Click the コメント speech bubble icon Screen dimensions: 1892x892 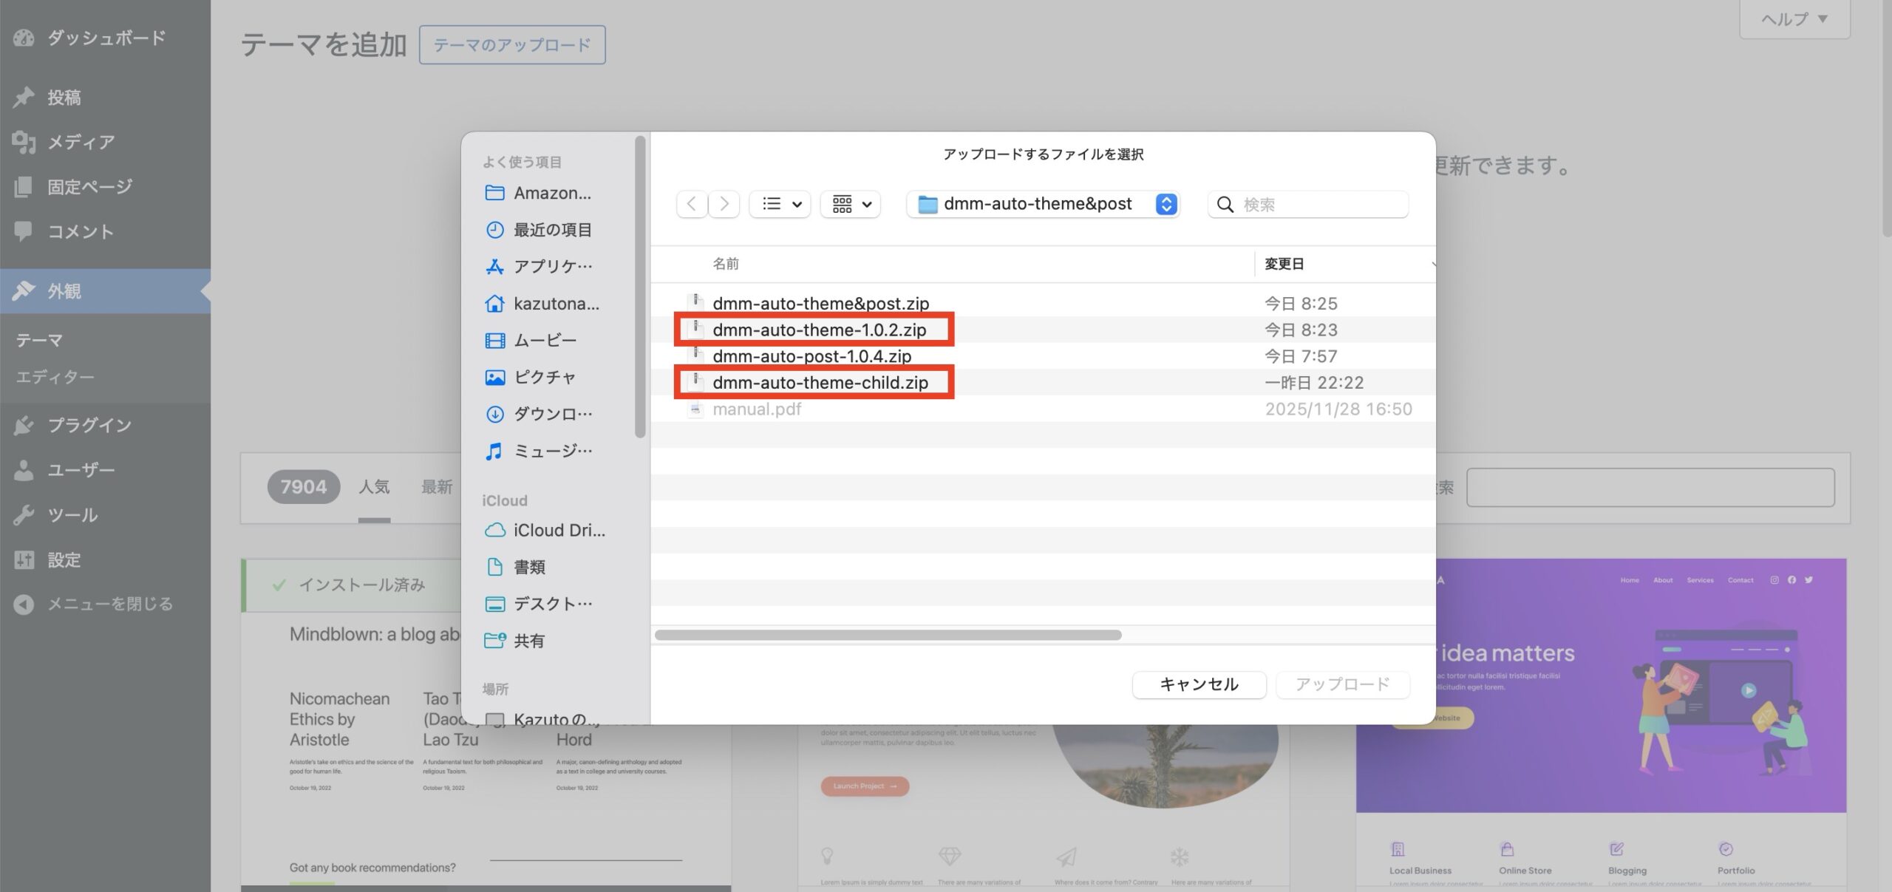23,231
